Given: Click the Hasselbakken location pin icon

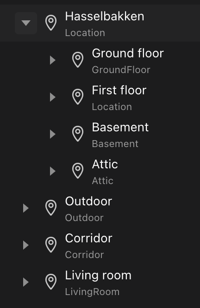Looking at the screenshot, I should pyautogui.click(x=51, y=23).
